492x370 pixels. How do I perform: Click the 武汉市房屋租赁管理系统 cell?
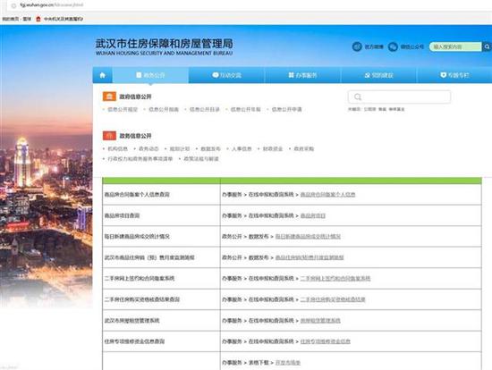(x=161, y=321)
